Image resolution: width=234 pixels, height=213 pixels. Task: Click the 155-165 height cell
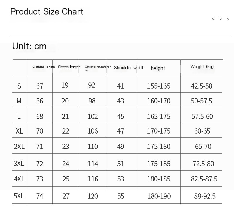[x=159, y=86]
